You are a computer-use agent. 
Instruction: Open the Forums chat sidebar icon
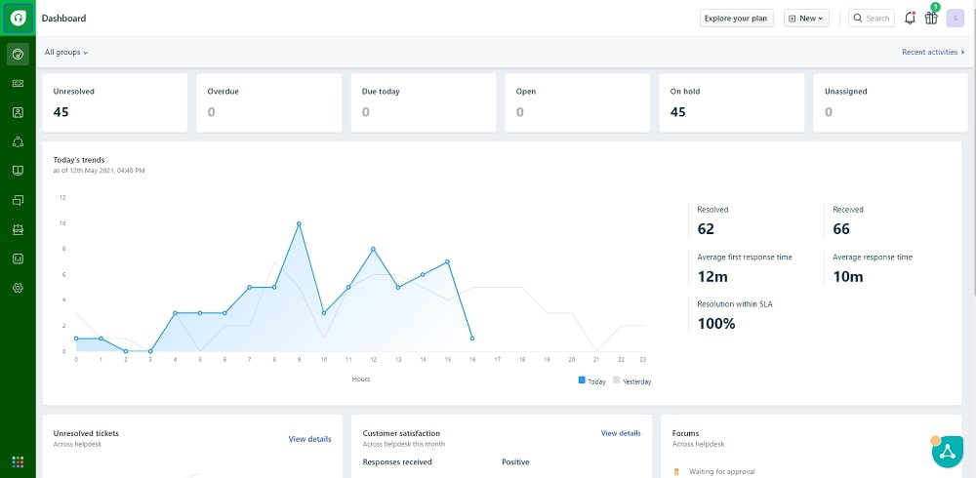18,200
